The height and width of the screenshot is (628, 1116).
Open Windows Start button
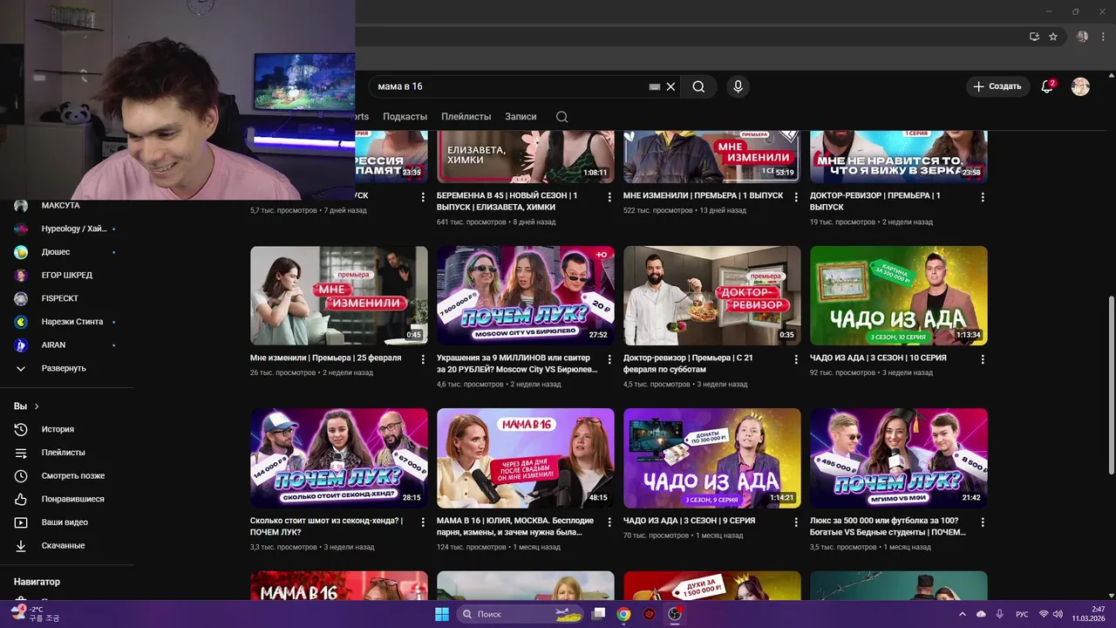[x=442, y=614]
